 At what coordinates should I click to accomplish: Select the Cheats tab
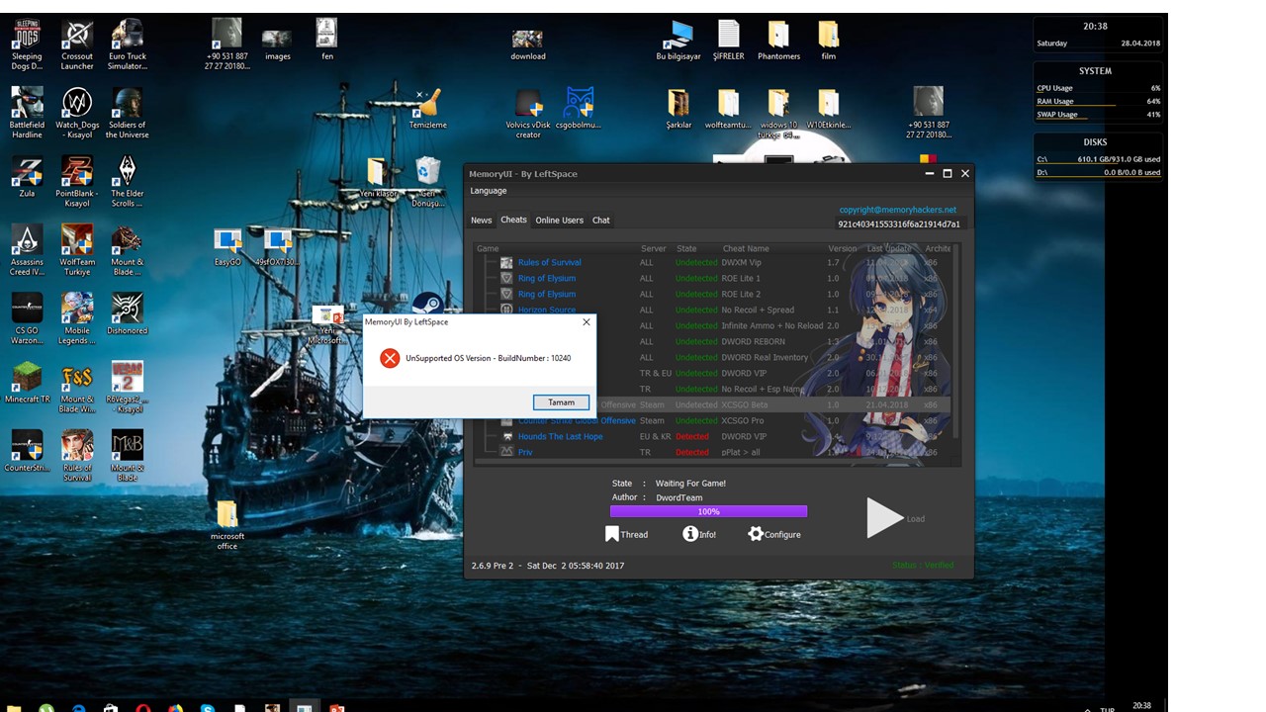coord(513,220)
